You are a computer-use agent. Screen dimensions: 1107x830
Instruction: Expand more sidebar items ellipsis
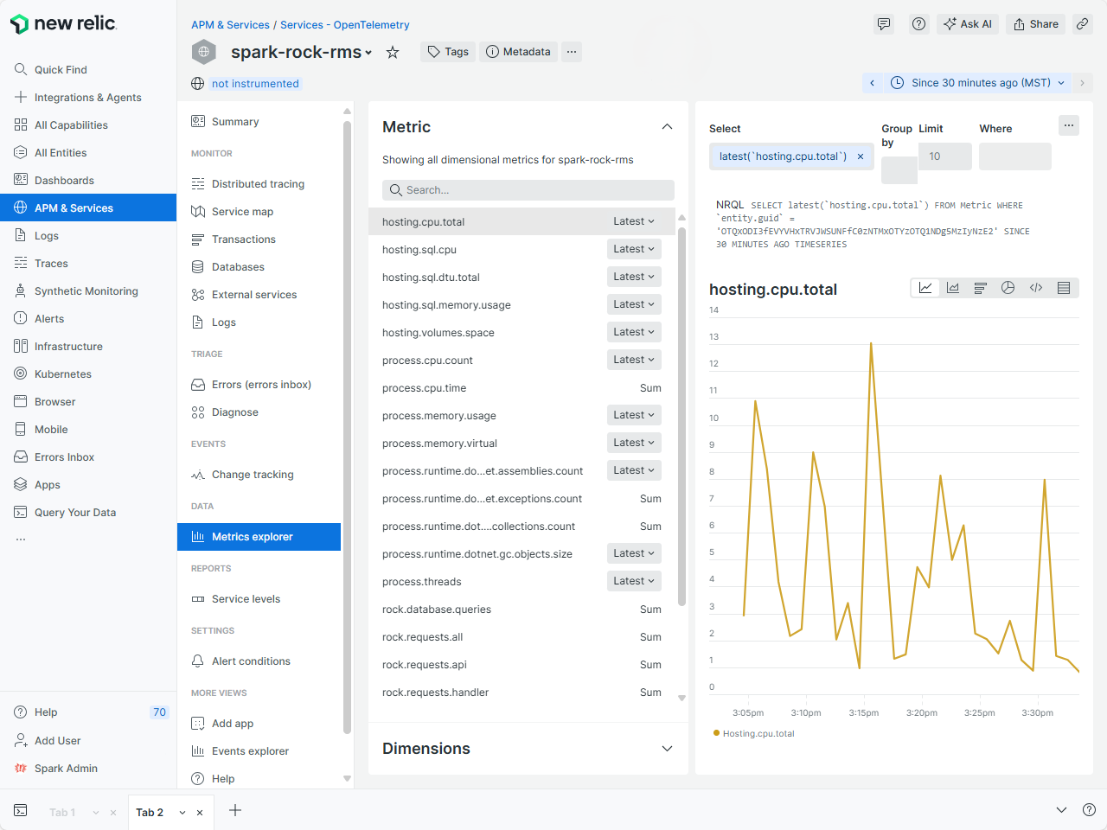click(21, 539)
